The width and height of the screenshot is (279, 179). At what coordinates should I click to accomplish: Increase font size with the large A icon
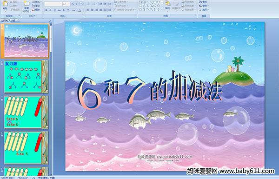click(73, 4)
